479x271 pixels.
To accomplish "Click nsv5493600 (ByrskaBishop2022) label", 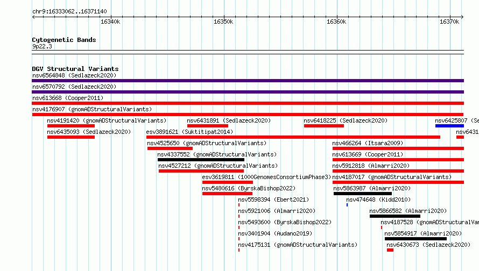I will tap(285, 222).
